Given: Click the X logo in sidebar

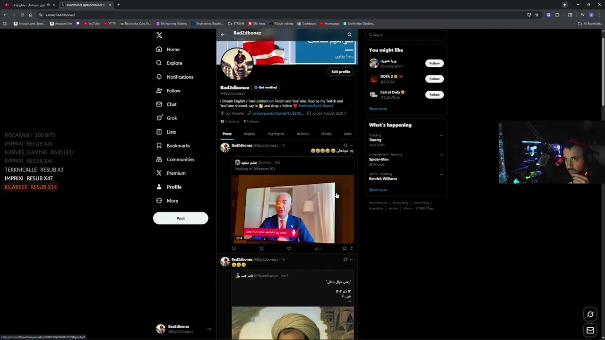Looking at the screenshot, I should (159, 35).
